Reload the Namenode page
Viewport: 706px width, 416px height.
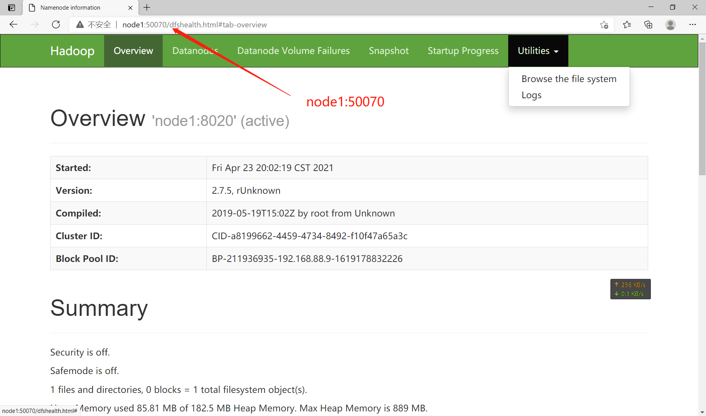click(56, 25)
